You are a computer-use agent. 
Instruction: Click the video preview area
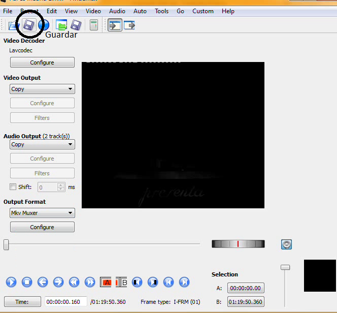coord(173,135)
